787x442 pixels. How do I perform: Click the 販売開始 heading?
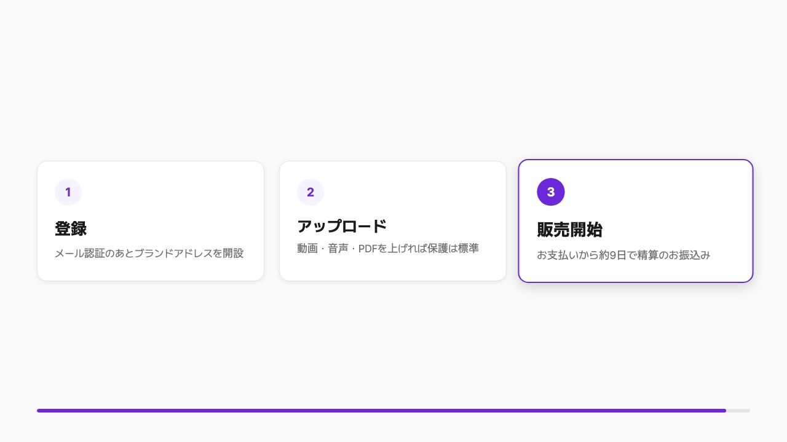(569, 230)
